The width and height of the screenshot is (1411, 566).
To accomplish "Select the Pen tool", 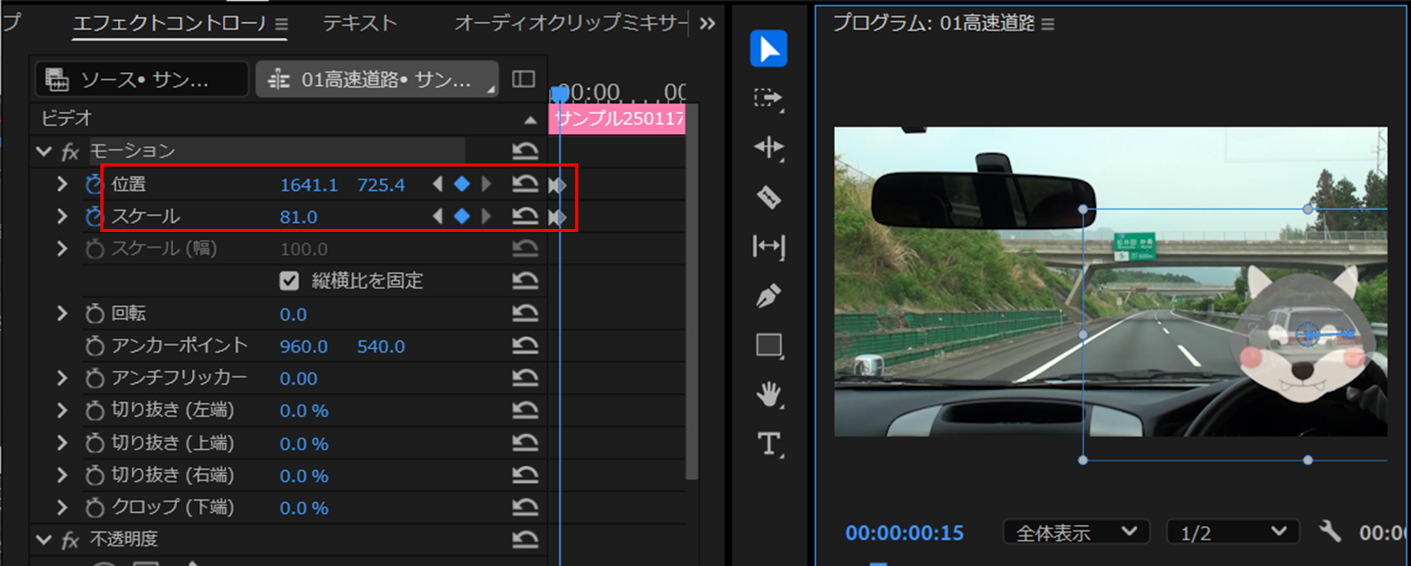I will point(768,296).
